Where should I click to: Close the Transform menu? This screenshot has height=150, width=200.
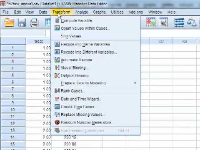click(x=61, y=12)
